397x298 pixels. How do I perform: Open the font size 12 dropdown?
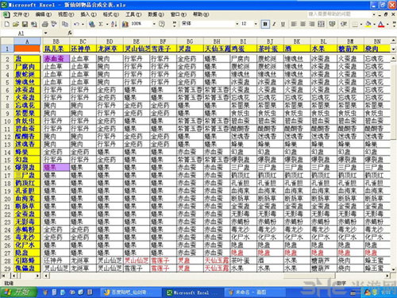tap(256, 24)
